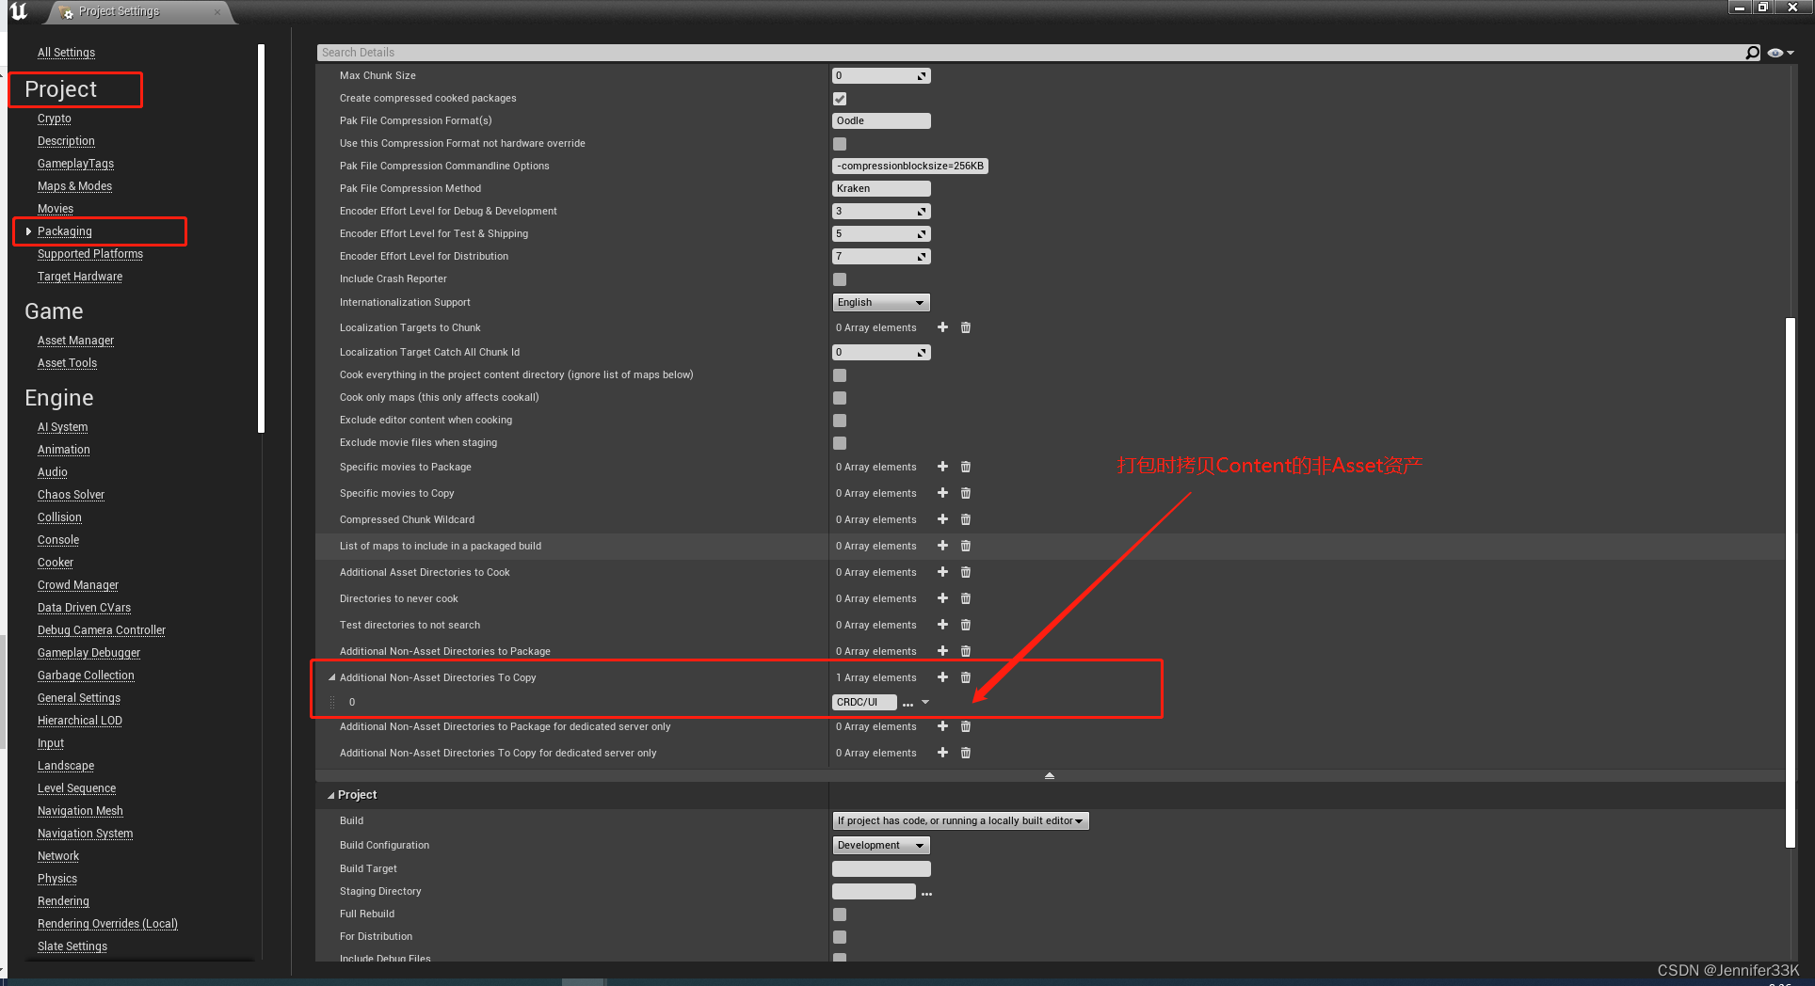Empty Specific movies to Copy array

pos(965,493)
